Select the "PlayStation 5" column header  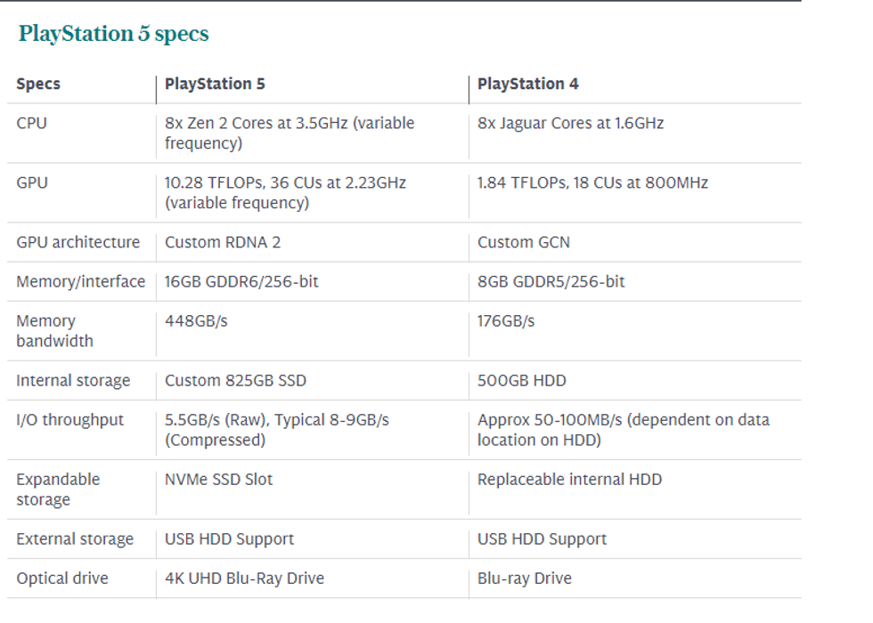[215, 85]
